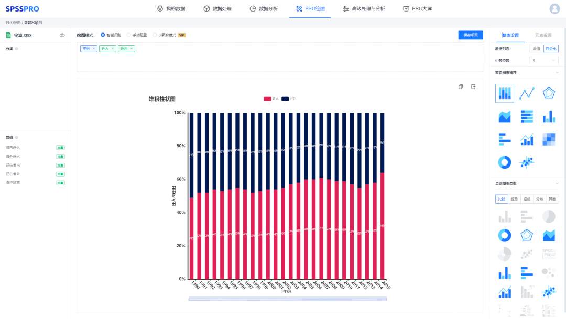This screenshot has height=319, width=566.
Task: Click the copy chart icon above chart
Action: (461, 86)
